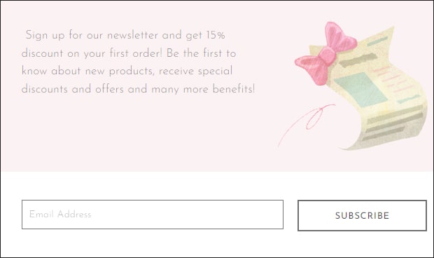This screenshot has width=434, height=258.
Task: Click the teal picture block on the newspaper
Action: (x=361, y=90)
